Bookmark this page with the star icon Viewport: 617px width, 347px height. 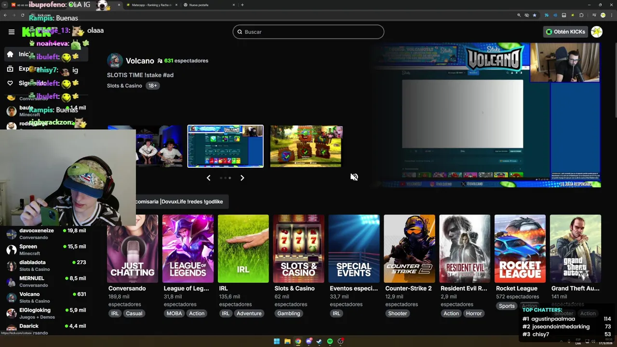[x=534, y=15]
